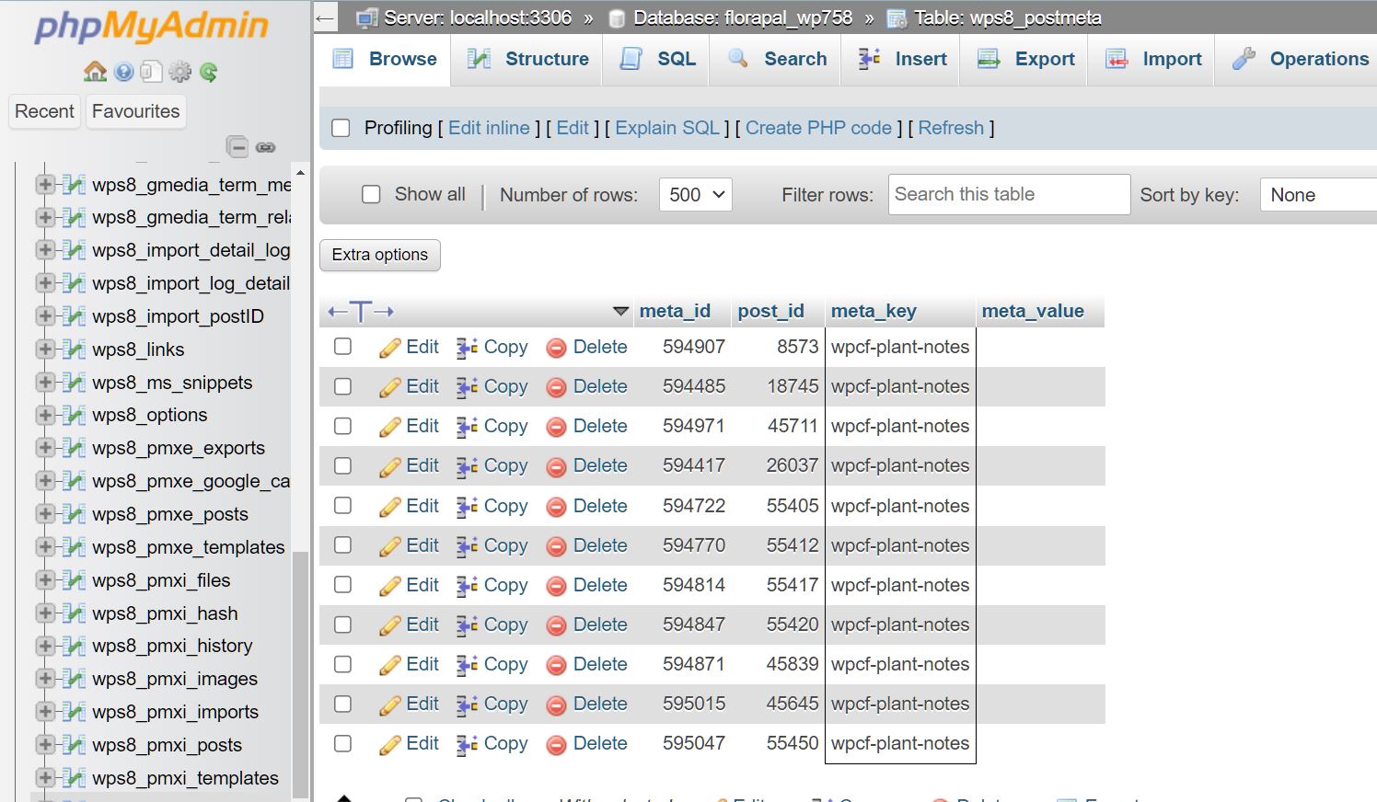
Task: Click the Refresh link
Action: pos(951,128)
